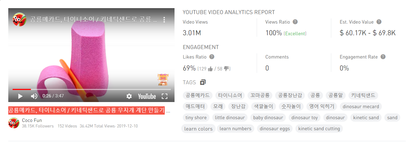The image size is (411, 144).
Task: Select the dinosaur eggs tag
Action: coord(275,129)
